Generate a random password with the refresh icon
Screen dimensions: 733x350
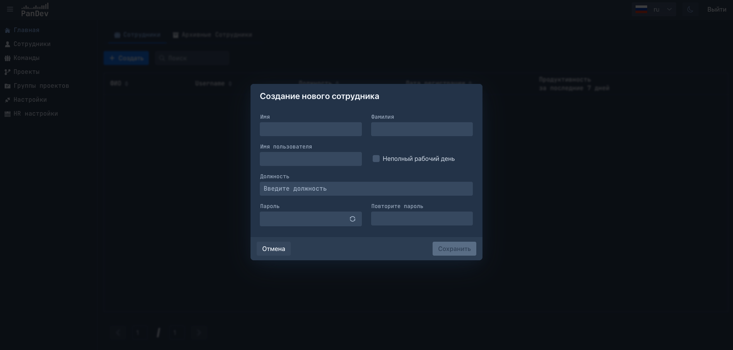pos(353,219)
